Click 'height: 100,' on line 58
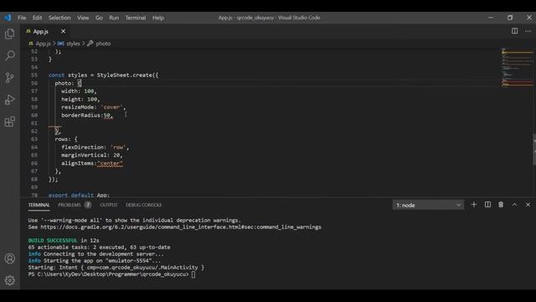 [80, 99]
